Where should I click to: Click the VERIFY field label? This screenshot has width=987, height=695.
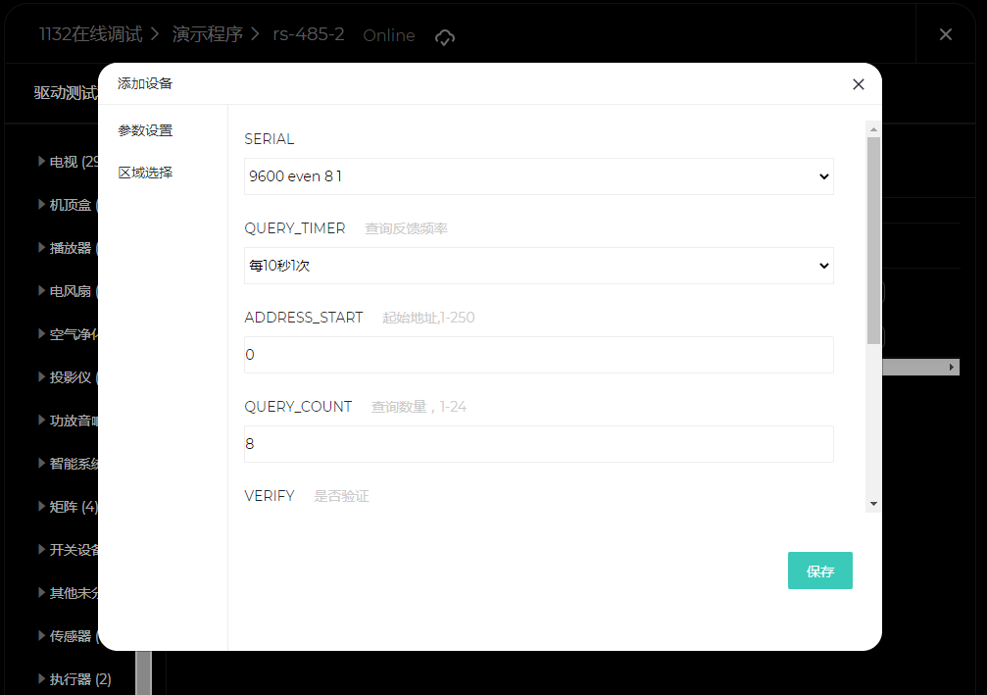pos(270,496)
